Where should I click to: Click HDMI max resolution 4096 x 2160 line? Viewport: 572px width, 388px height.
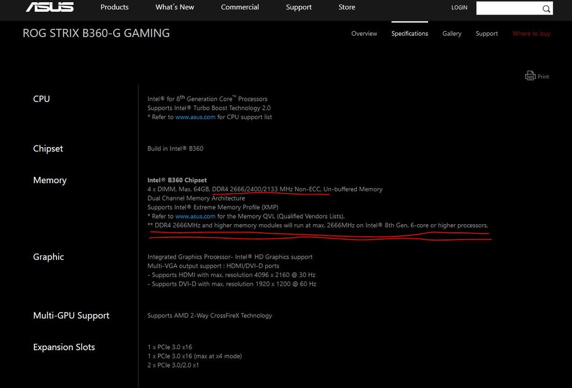click(x=231, y=275)
